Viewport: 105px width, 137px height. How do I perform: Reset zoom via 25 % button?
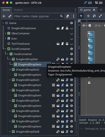click(97, 25)
